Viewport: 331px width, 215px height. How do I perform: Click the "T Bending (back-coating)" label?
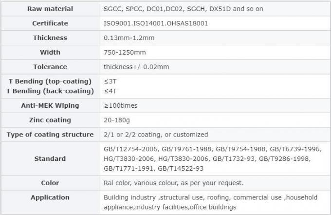click(x=50, y=91)
